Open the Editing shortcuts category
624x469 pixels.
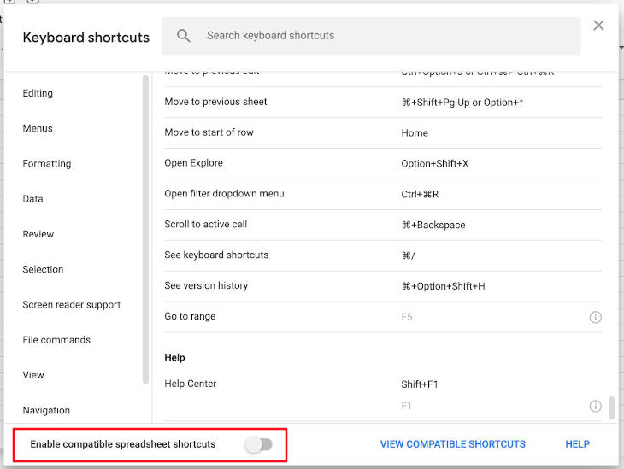(38, 93)
